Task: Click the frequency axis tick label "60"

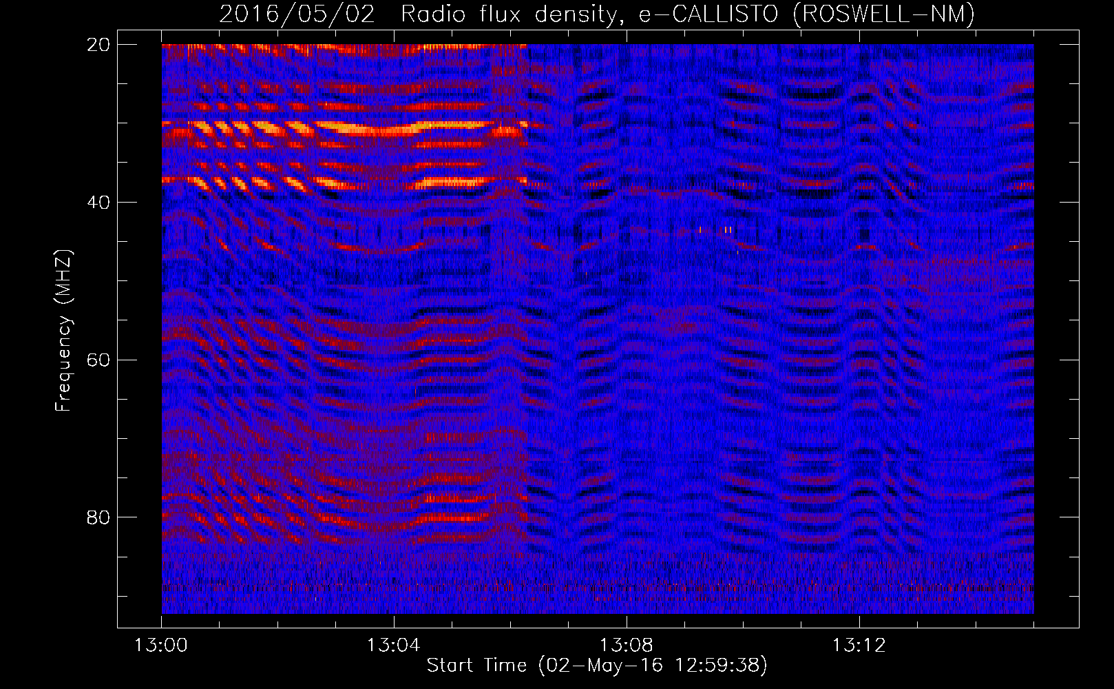Action: [98, 360]
